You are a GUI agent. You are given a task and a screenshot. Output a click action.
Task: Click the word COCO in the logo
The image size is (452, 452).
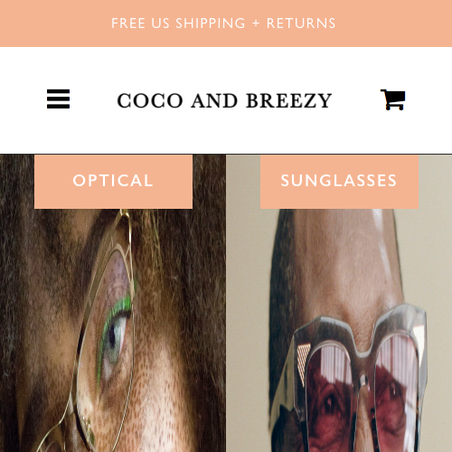pyautogui.click(x=150, y=100)
